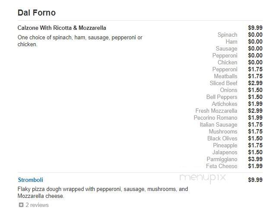280x213 pixels.
Task: Click Calzone With Ricotta & Mozzarella title
Action: tap(62, 28)
